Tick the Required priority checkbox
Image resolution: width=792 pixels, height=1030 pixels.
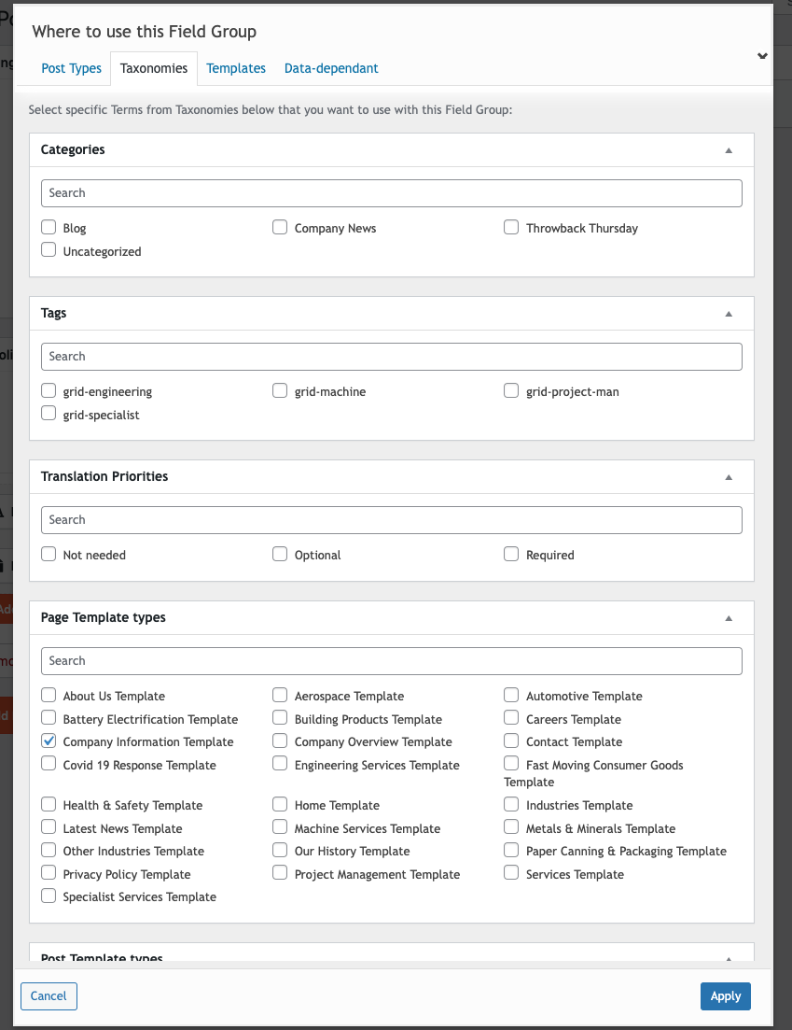tap(511, 554)
